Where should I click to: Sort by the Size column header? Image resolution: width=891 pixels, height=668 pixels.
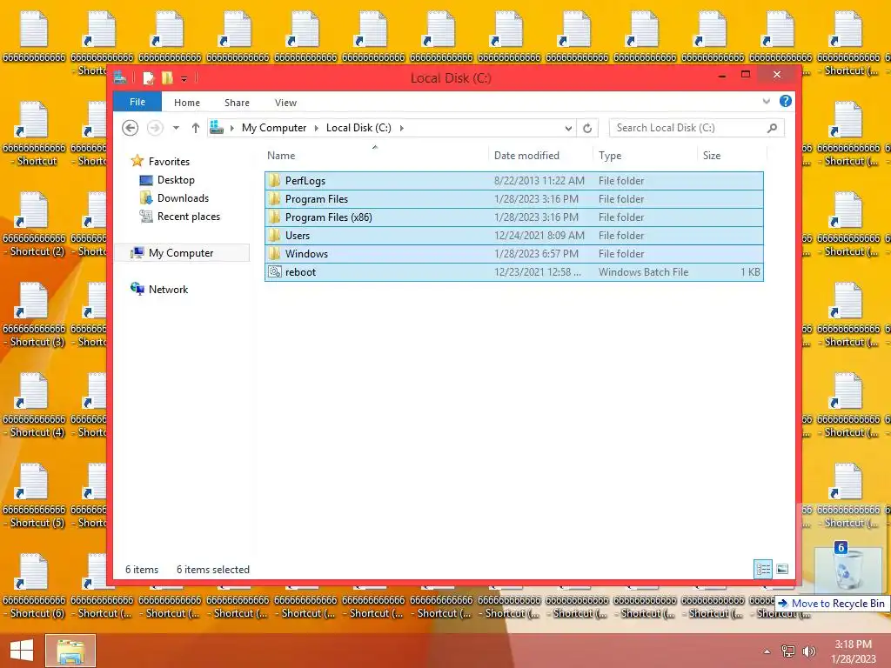pyautogui.click(x=712, y=156)
